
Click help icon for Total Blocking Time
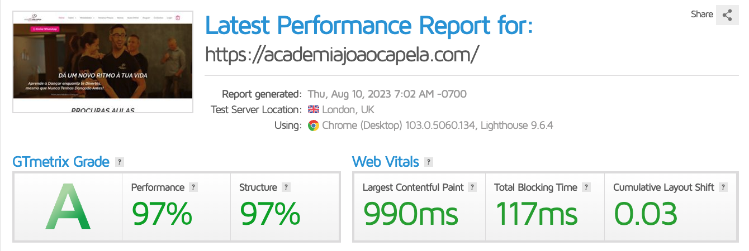pyautogui.click(x=586, y=187)
